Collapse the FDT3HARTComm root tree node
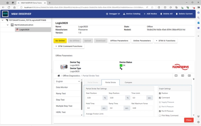This screenshot has width=201, height=126. (3, 20)
